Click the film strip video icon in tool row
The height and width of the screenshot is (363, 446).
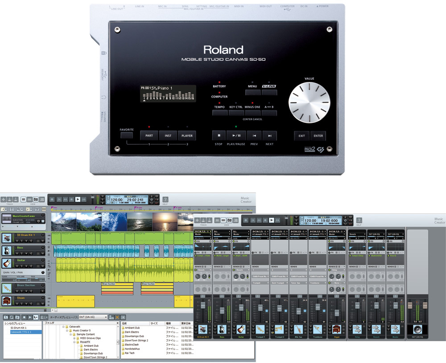(43, 209)
